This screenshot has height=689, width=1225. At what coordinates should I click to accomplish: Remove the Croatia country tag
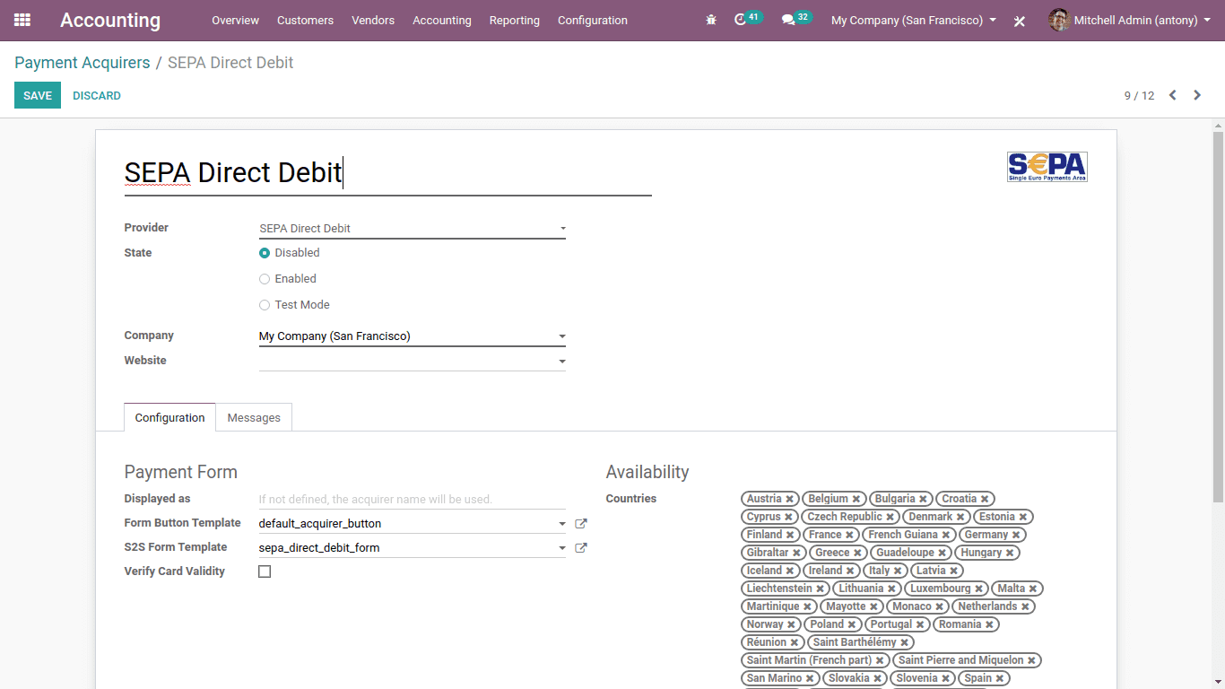(x=985, y=499)
